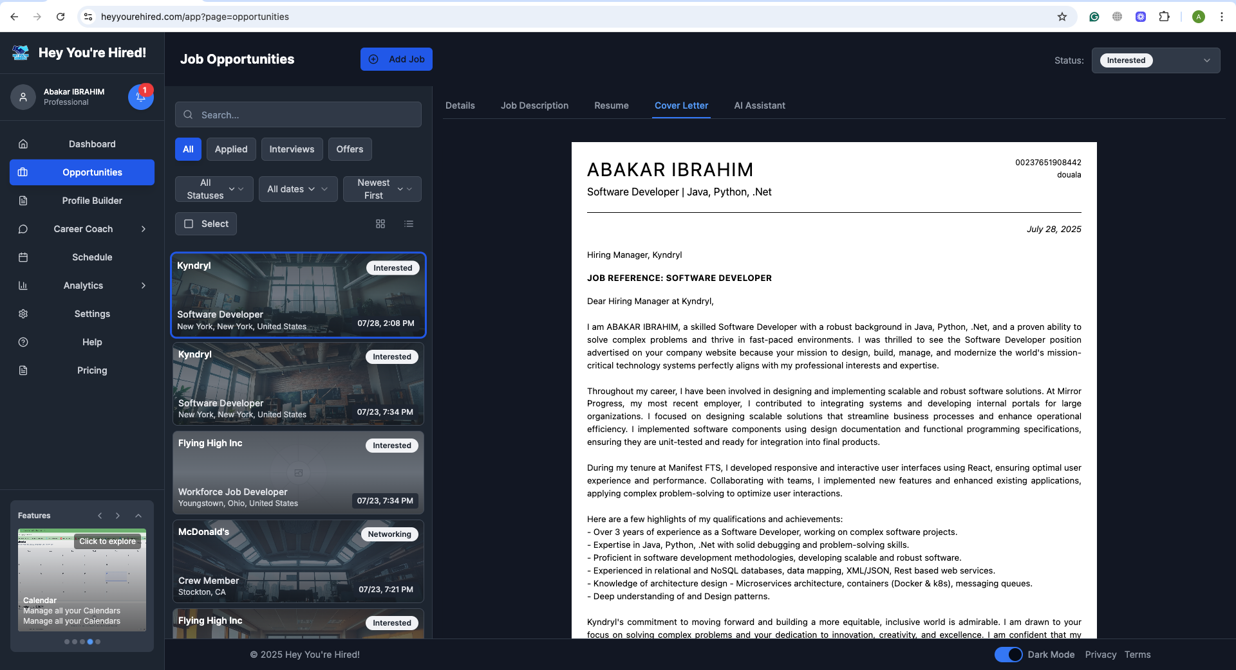
Task: Select the Applied filter
Action: [231, 149]
